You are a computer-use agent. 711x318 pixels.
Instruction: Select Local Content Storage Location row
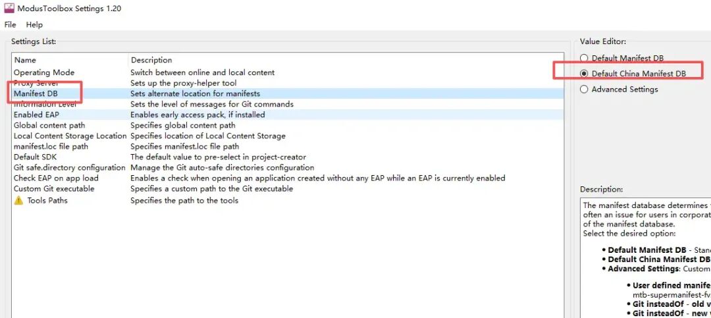288,136
